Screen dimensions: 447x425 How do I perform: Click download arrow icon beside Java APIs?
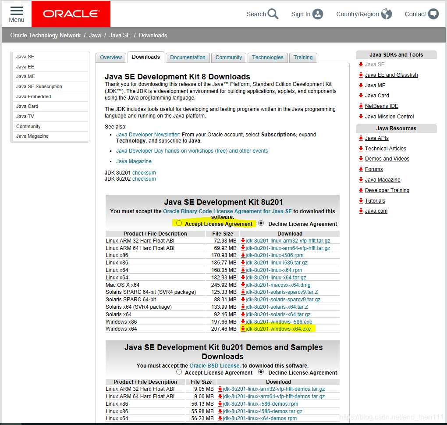click(x=361, y=138)
